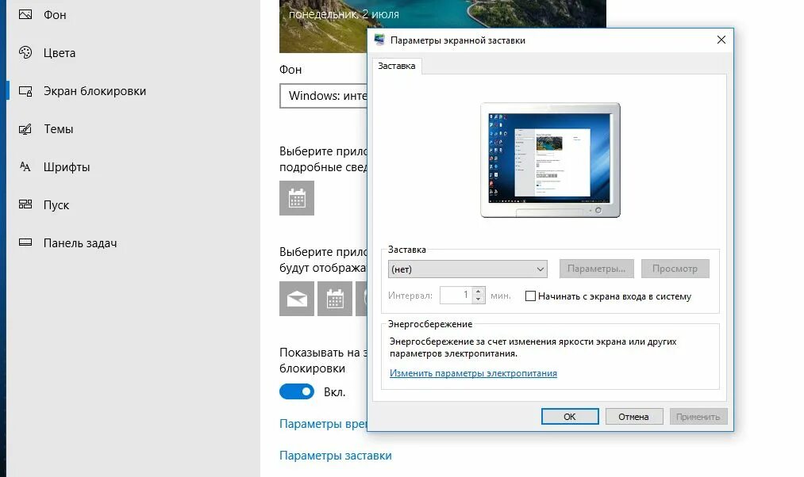
Task: Click the Отмена button
Action: click(634, 417)
